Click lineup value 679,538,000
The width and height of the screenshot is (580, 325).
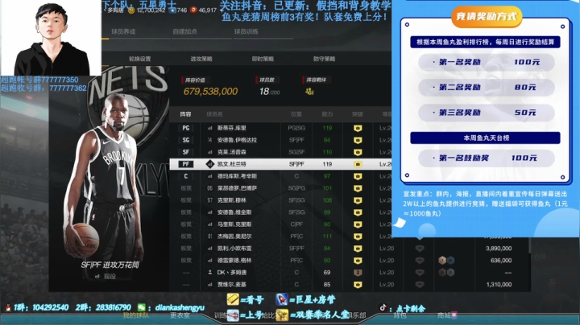[210, 92]
